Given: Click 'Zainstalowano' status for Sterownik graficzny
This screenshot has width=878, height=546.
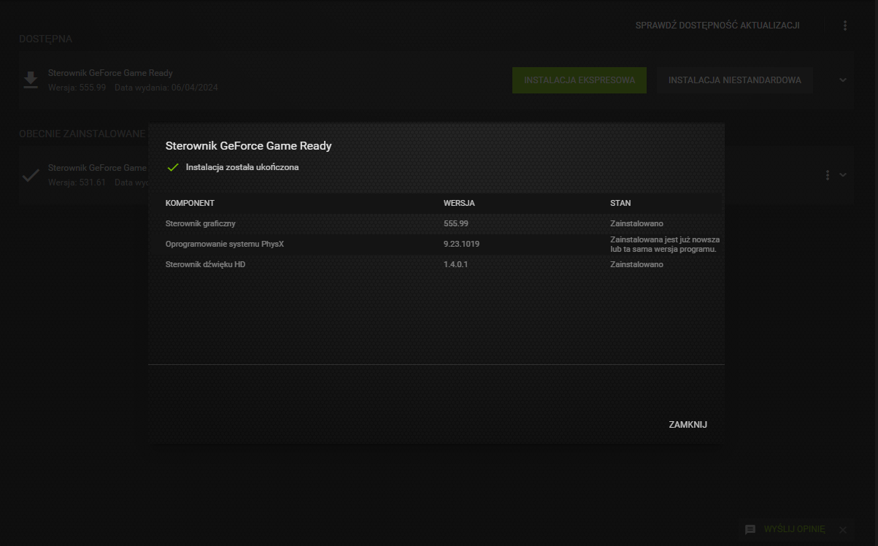Looking at the screenshot, I should click(636, 223).
